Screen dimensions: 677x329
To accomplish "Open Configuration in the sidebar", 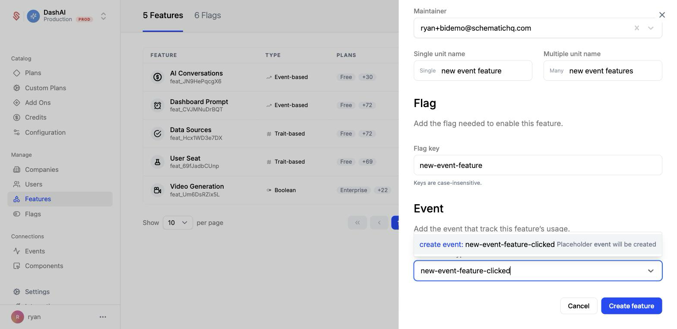I will (x=45, y=132).
